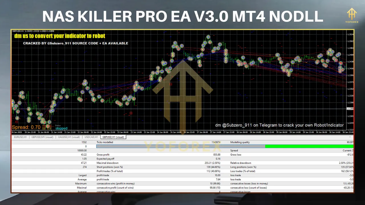Select the 'CRACKED BY @Subzero_911' chart label

76,44
